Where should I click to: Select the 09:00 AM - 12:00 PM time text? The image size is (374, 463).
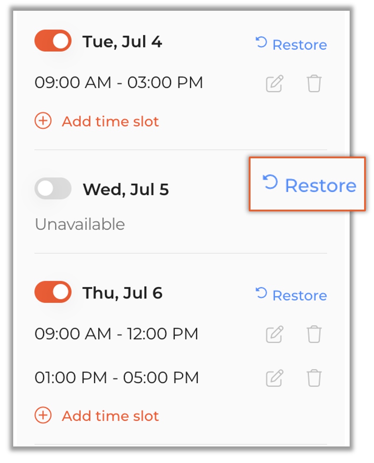click(x=116, y=334)
